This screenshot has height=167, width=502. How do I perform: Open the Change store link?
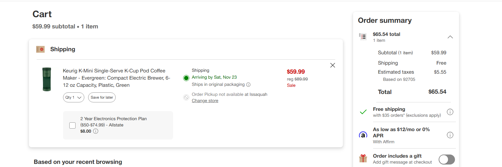tap(205, 101)
